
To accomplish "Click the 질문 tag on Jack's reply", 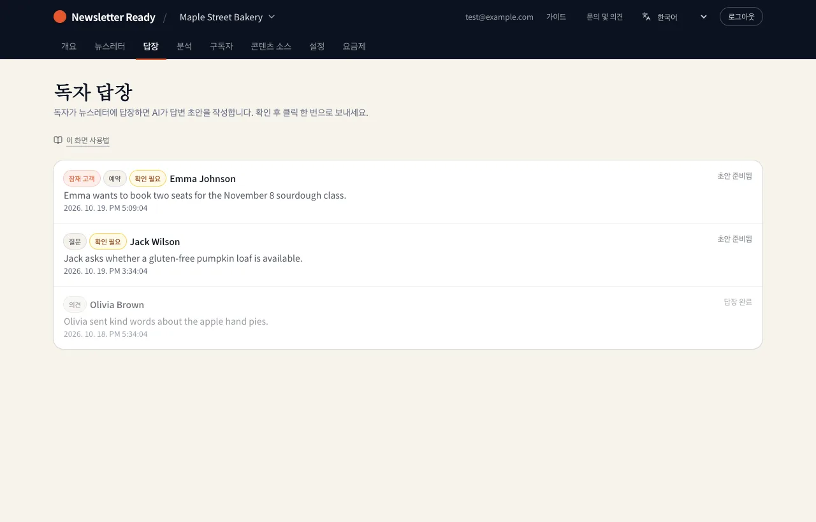I will click(75, 241).
